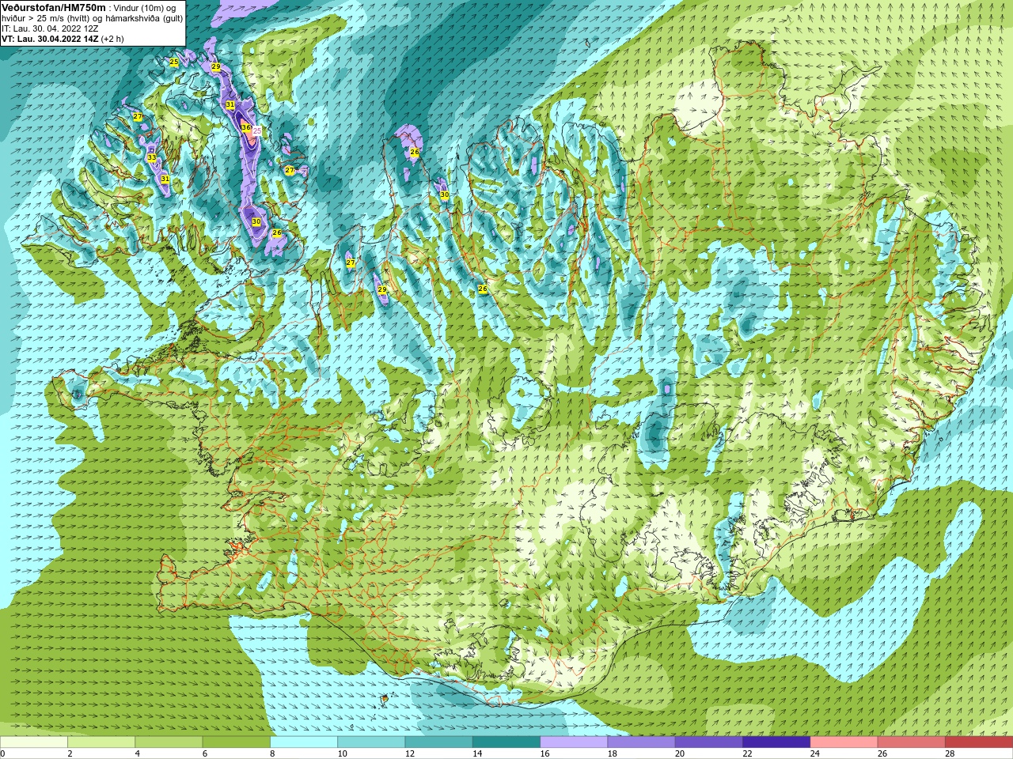Viewport: 1013px width, 759px height.
Task: Click the 'hviður > 25 m/s (hvítt)' text
Action: (x=44, y=18)
